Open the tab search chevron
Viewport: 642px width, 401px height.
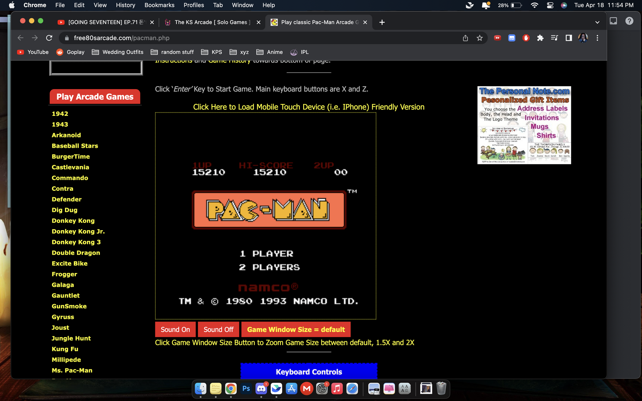click(597, 22)
